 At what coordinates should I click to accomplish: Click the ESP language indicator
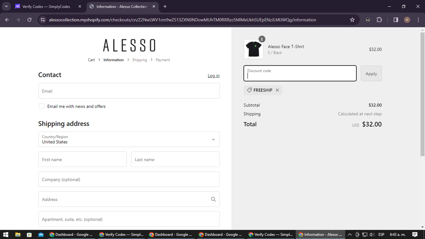click(x=381, y=234)
